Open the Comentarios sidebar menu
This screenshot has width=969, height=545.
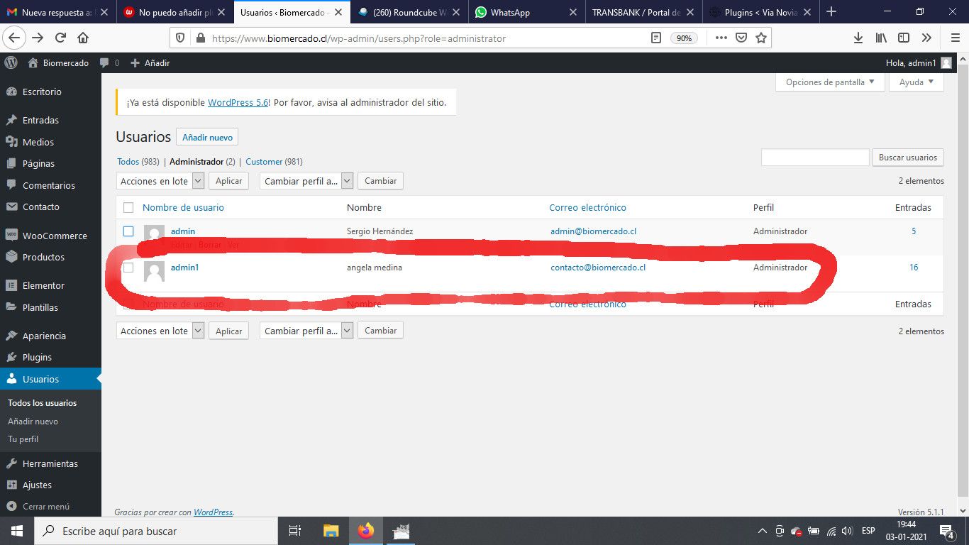pos(50,185)
